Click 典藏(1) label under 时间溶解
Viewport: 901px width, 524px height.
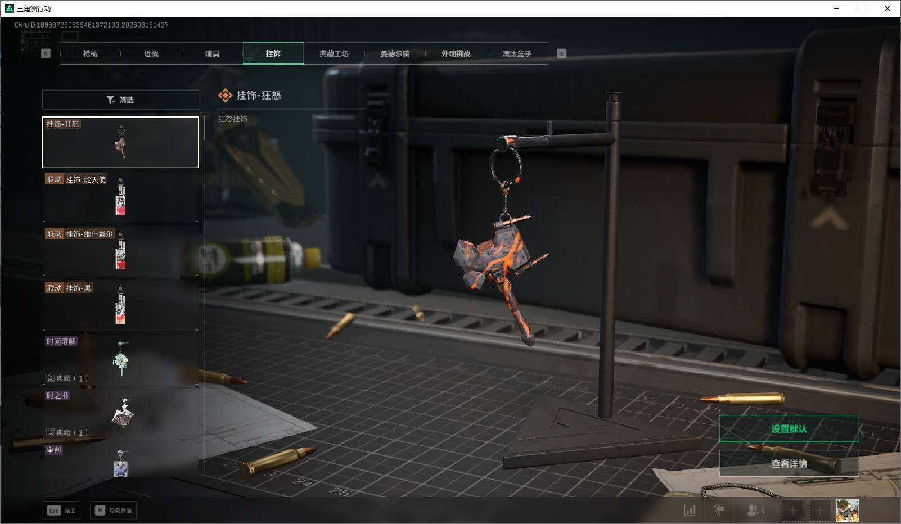tap(67, 378)
